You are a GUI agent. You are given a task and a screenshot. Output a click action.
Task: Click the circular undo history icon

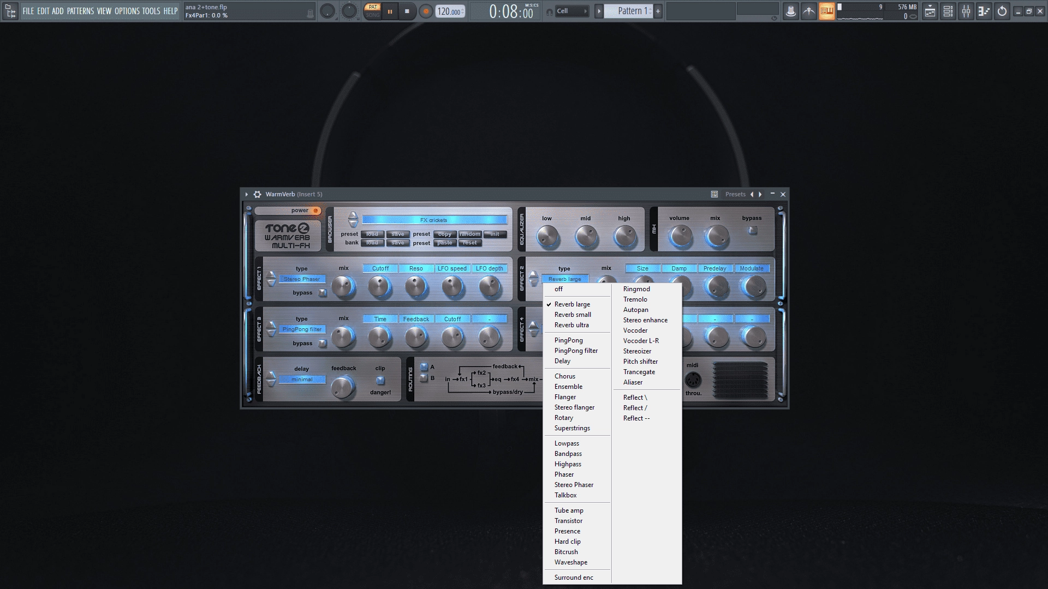(x=1002, y=11)
